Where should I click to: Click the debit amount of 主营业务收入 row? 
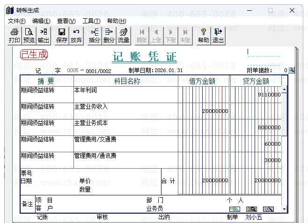point(204,111)
